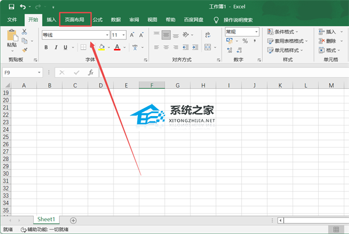Click the Name Box showing F9
349x234 pixels.
(22, 73)
